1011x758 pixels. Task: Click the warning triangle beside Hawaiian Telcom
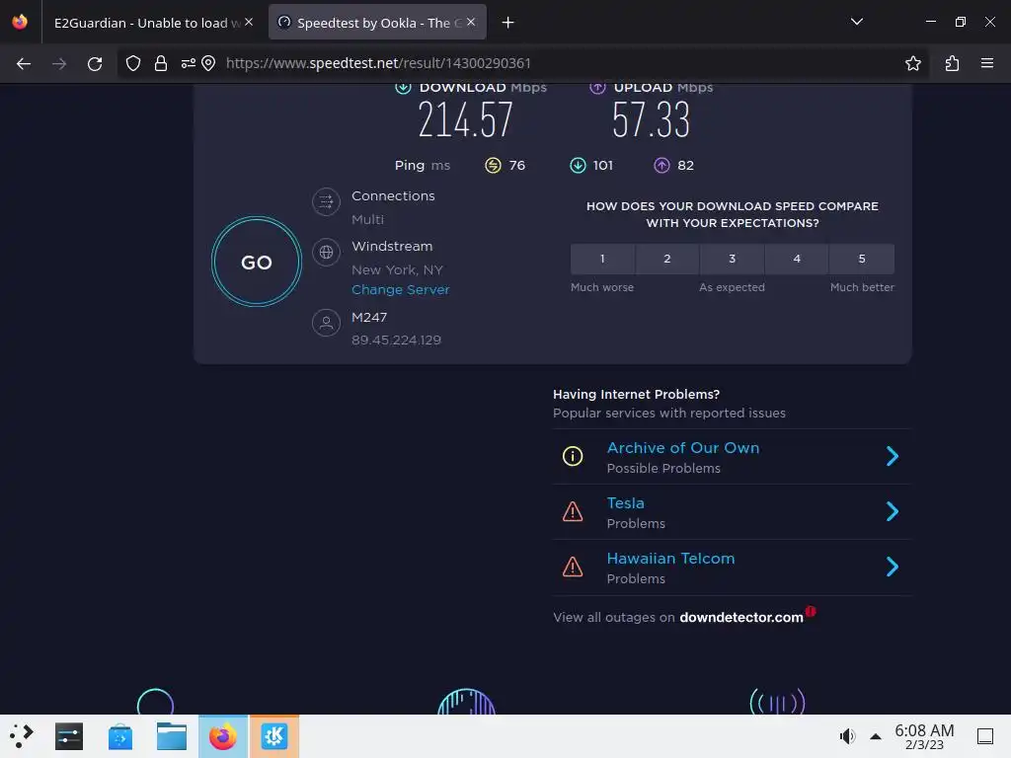point(573,568)
